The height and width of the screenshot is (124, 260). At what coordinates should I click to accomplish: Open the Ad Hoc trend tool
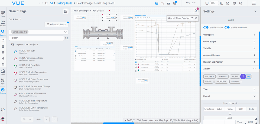point(3,23)
